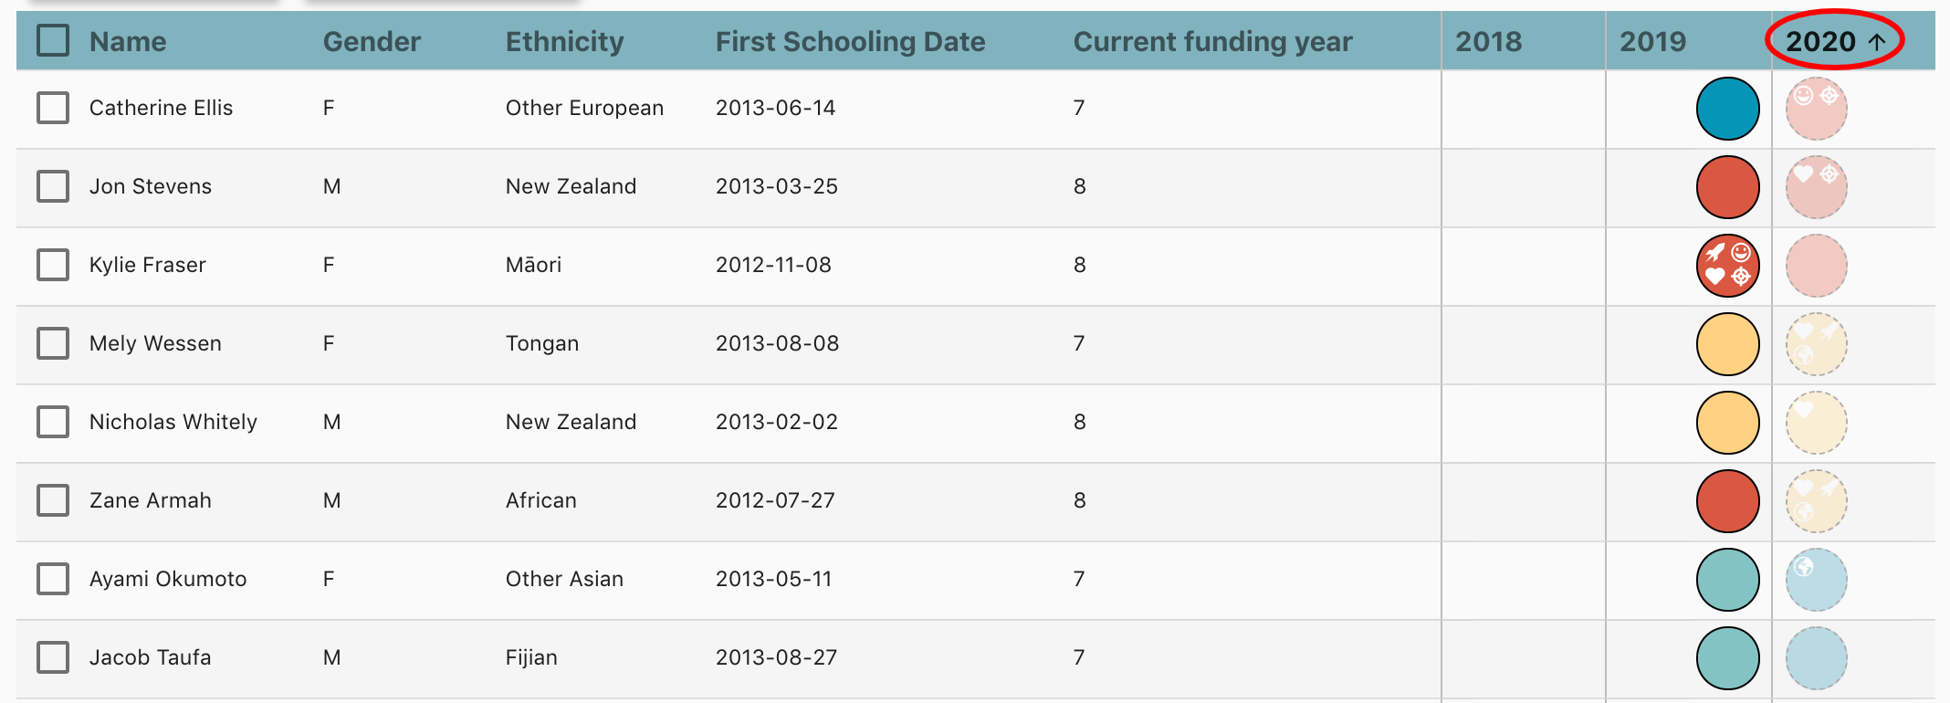Toggle the select-all header checkbox
Screen dimensions: 1950x703
pos(53,40)
